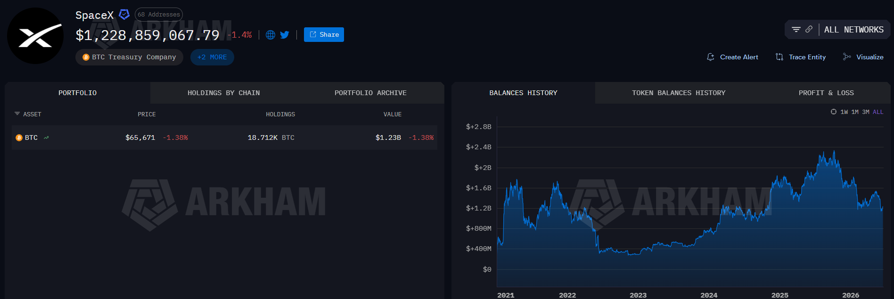The image size is (894, 299).
Task: Click the BTC asset name
Action: (31, 137)
